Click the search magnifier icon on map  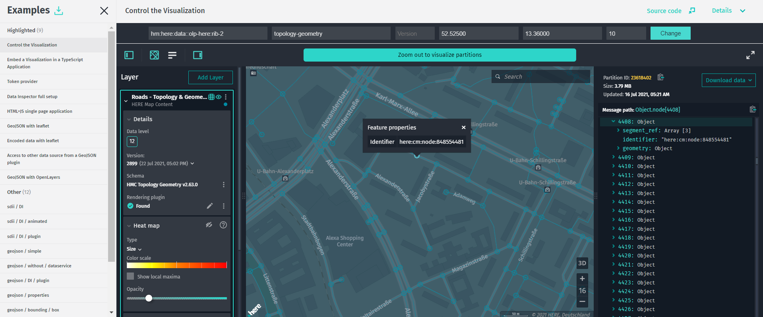pyautogui.click(x=498, y=77)
